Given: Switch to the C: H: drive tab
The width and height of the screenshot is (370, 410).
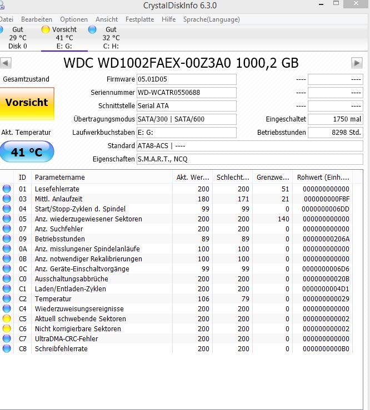Looking at the screenshot, I should (111, 38).
